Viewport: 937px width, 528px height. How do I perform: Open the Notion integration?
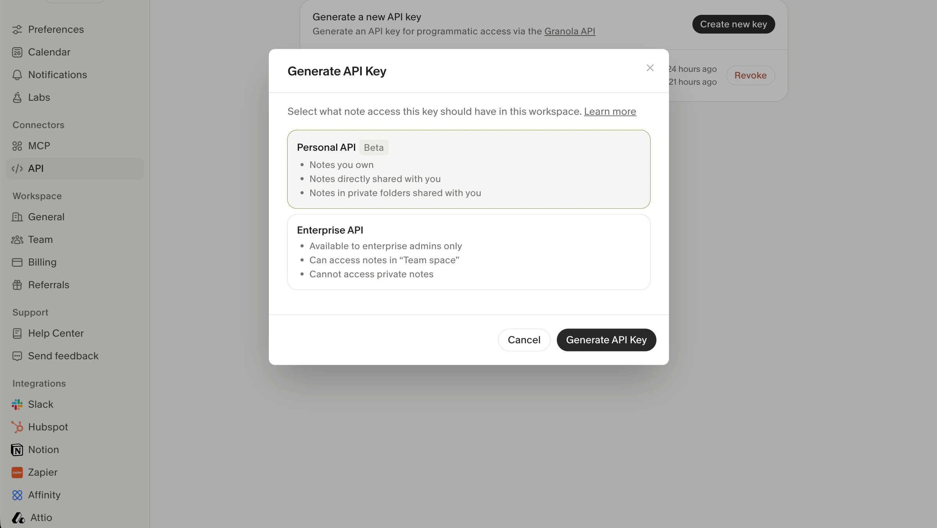[x=43, y=450]
